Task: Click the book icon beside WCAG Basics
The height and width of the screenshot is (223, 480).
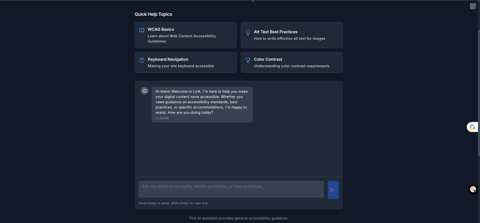Action: 142,30
